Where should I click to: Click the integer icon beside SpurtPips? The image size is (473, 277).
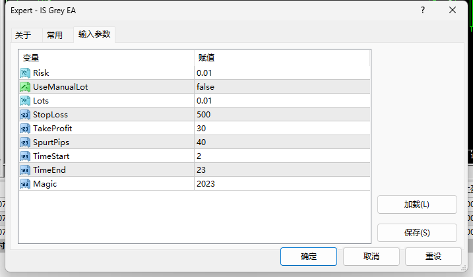(25, 142)
